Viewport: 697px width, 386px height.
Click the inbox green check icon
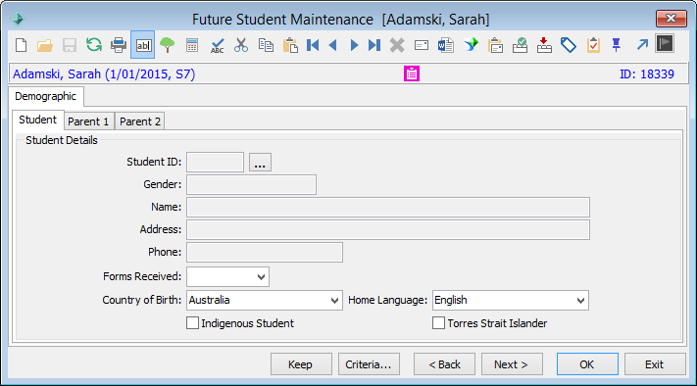coord(520,45)
